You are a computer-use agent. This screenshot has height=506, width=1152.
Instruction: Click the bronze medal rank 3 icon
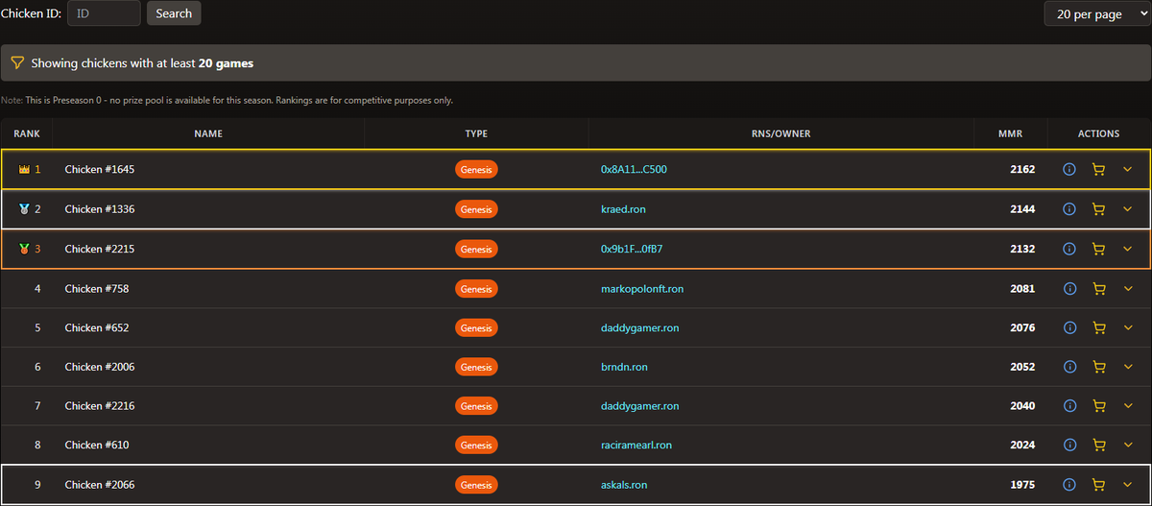click(x=24, y=249)
